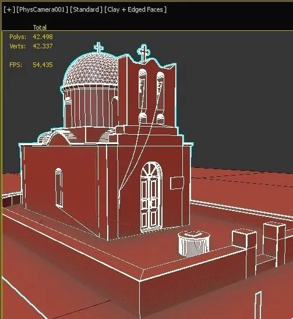Select the triangulated dome mesh
This screenshot has height=319, width=293.
click(x=91, y=70)
